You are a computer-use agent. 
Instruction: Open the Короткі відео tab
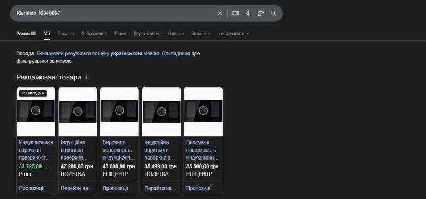[x=147, y=34]
